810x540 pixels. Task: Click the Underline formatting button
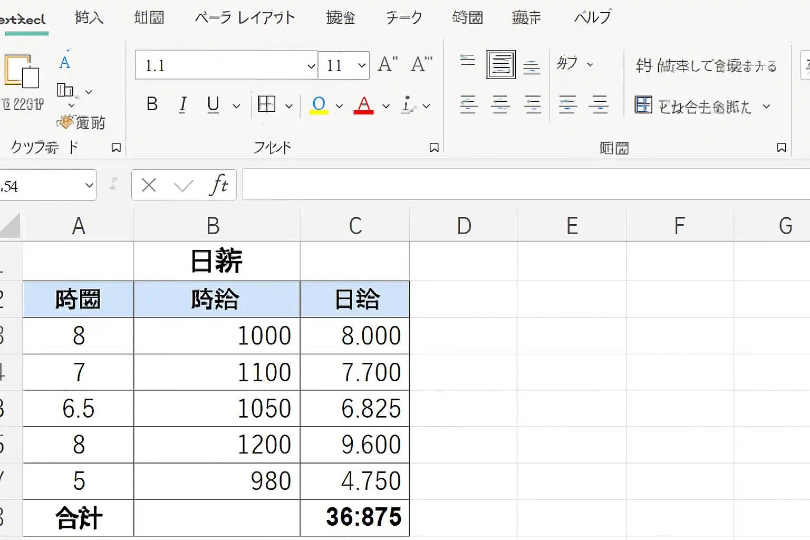coord(213,104)
